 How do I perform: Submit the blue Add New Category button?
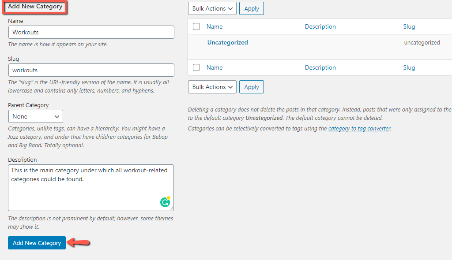[37, 243]
